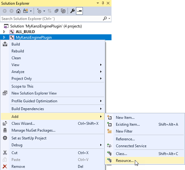Click the New Item icon
Viewport: 185px width, 170px height.
coord(109,117)
